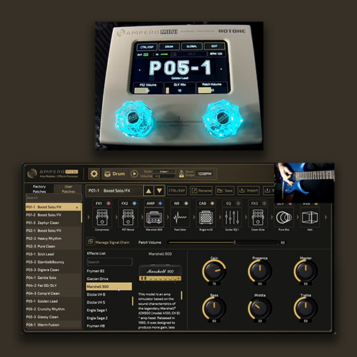Tap the CTRL/EXP tab on device screen
Screen dimensions: 357x357
pos(147,47)
